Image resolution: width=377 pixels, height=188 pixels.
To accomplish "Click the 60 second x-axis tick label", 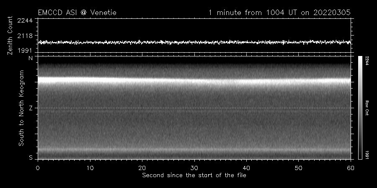I will 351,168.
